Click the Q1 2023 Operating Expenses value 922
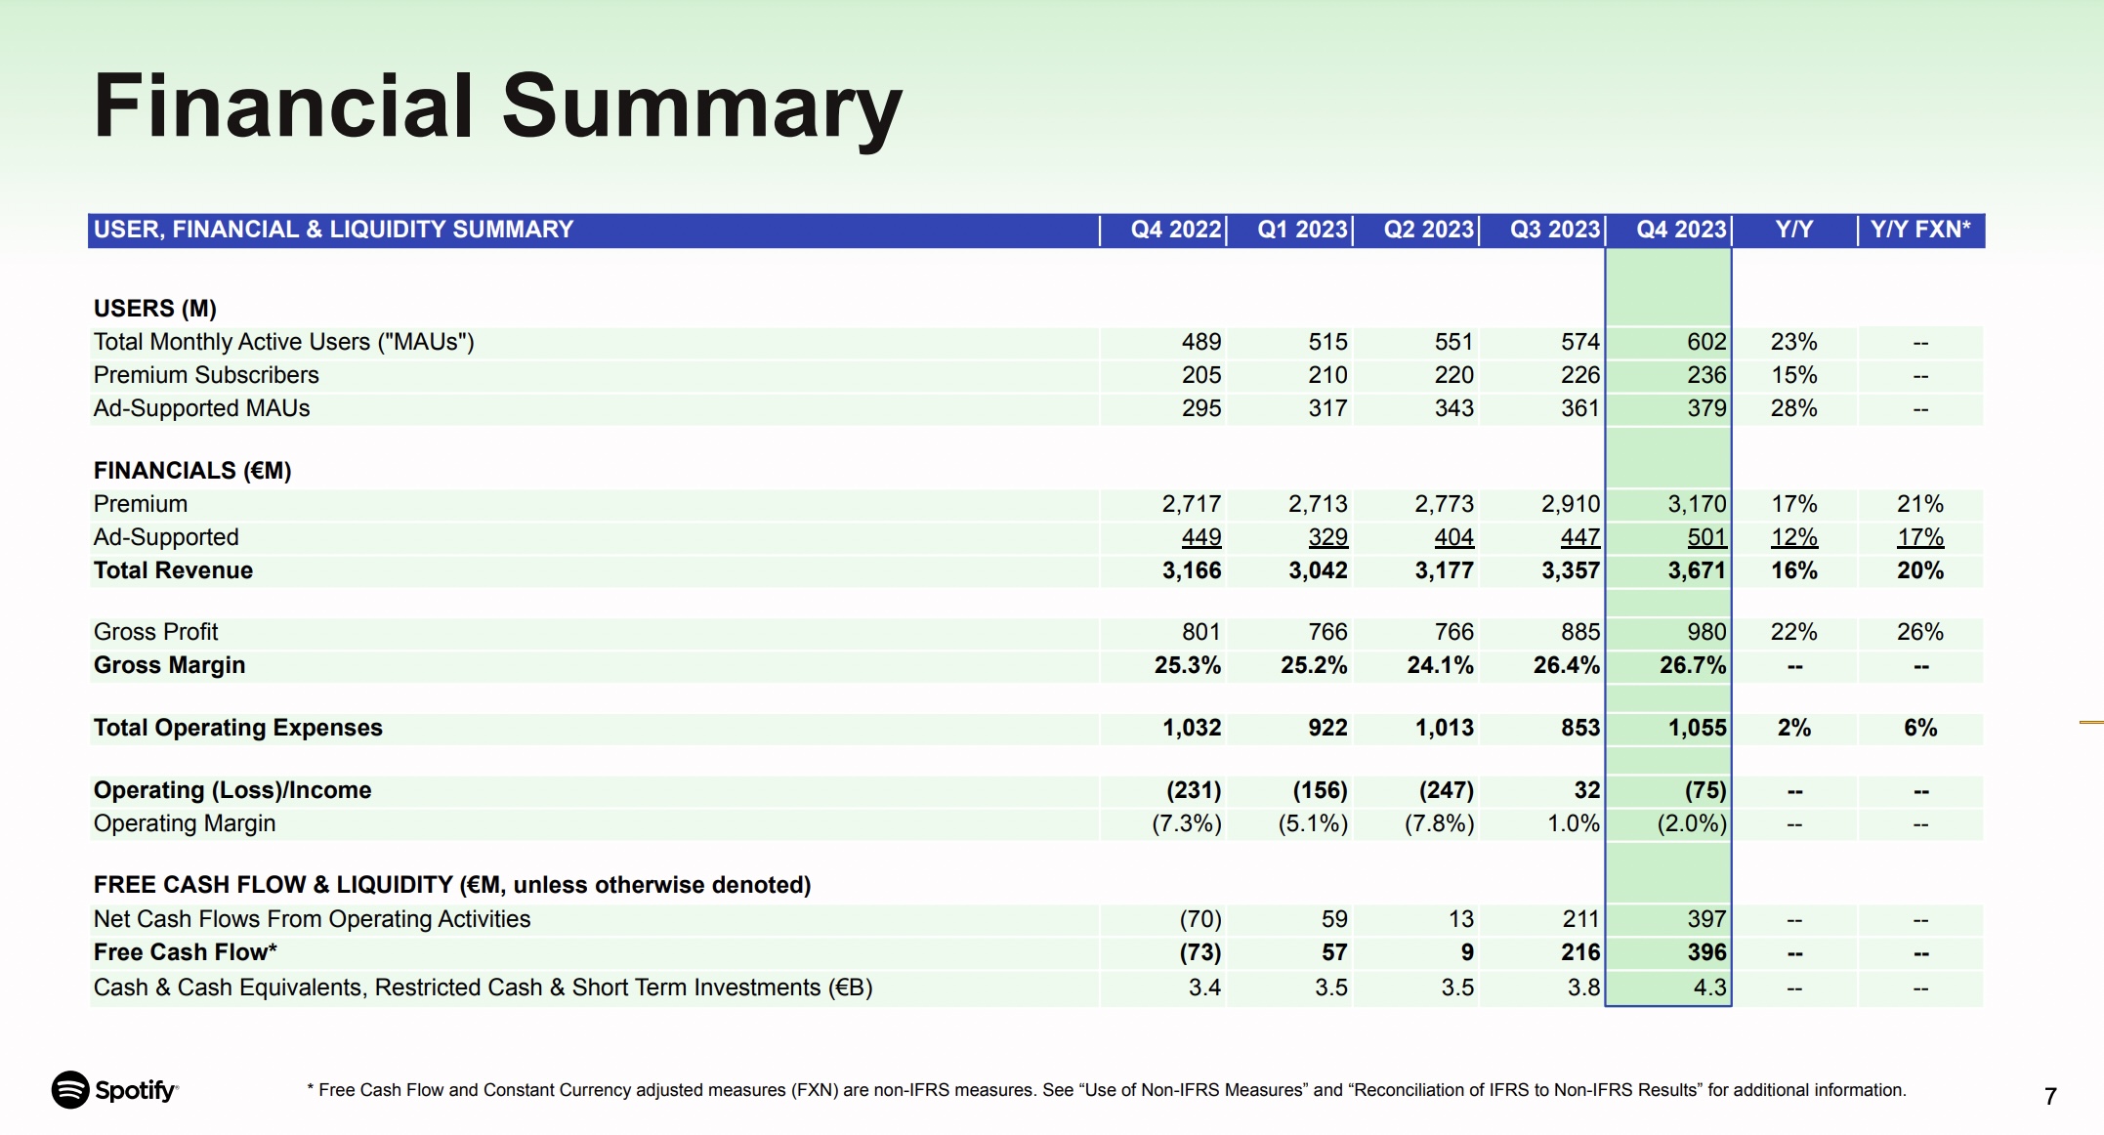Screen dimensions: 2104x1135 click(1327, 728)
